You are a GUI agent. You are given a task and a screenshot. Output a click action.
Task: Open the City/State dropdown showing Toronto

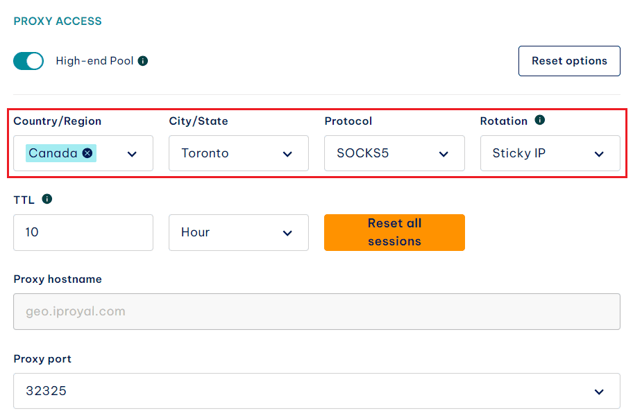click(x=238, y=153)
